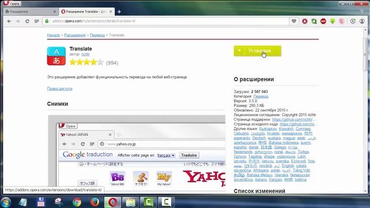Choose the Deutsch language link

[259, 138]
